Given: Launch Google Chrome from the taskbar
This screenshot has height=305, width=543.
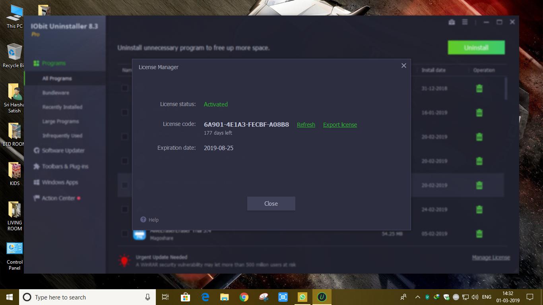Looking at the screenshot, I should click(244, 297).
